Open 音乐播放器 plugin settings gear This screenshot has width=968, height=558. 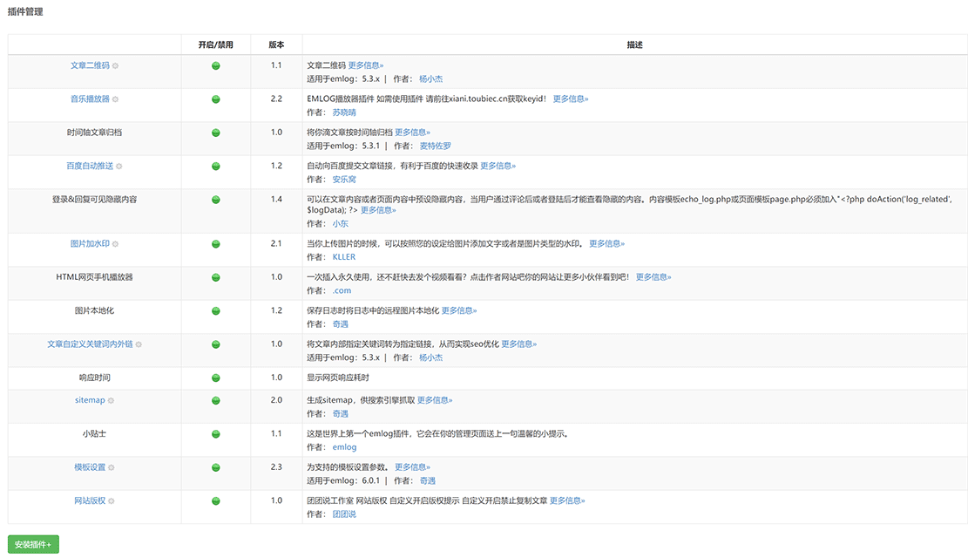tap(115, 99)
